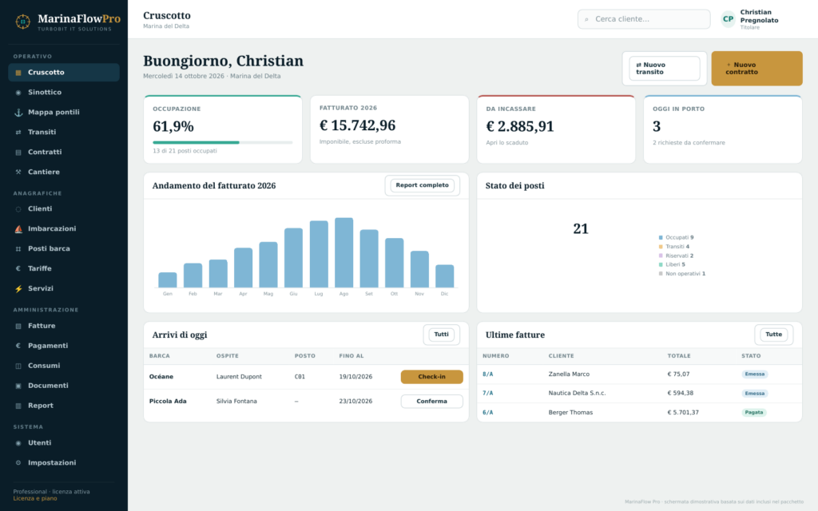818x511 pixels.
Task: Click Christian Pregnolato user name
Action: click(759, 16)
